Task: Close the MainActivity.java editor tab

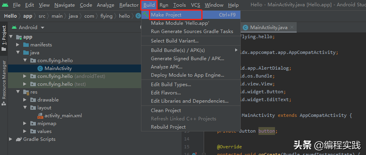Action: coord(292,27)
